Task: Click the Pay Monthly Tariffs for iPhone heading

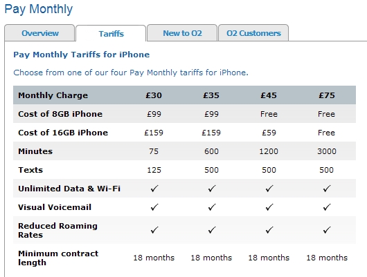Action: 82,55
